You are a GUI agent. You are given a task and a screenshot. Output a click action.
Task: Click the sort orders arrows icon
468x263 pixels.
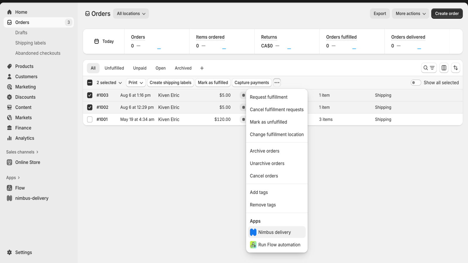(x=455, y=68)
